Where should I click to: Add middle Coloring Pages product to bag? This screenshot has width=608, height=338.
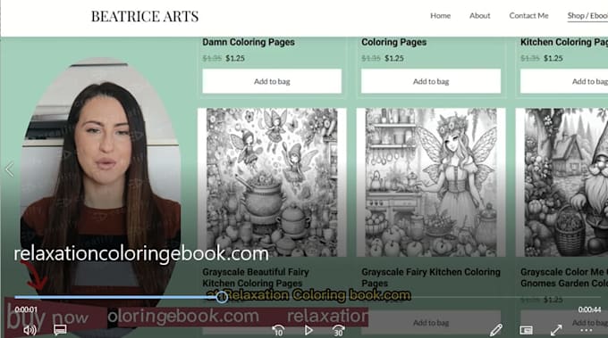coord(431,81)
